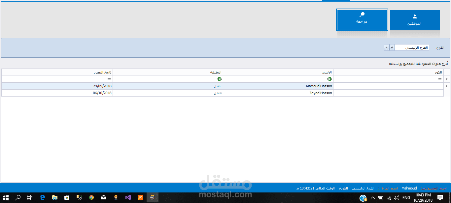Open equals filter operator in الكود column
Image resolution: width=451 pixels, height=203 pixels.
tap(440, 79)
